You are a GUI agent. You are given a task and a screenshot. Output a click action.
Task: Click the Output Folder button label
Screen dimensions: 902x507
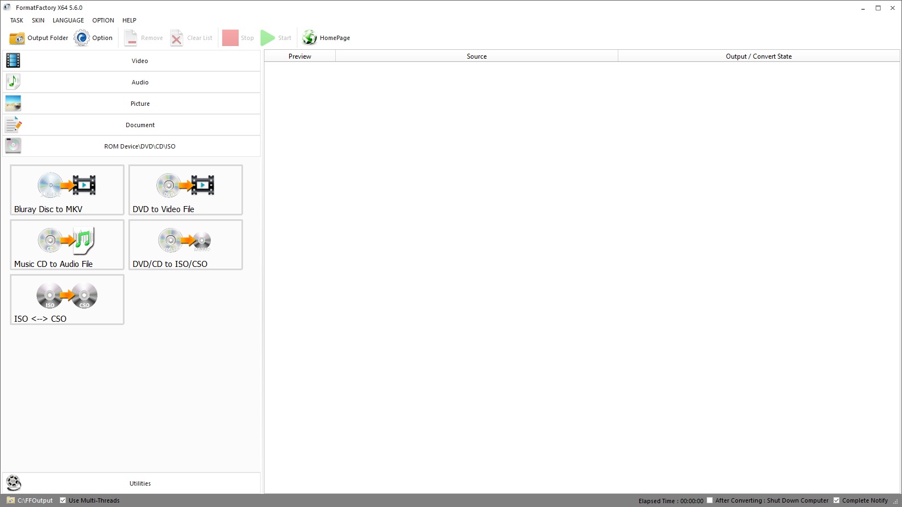48,38
